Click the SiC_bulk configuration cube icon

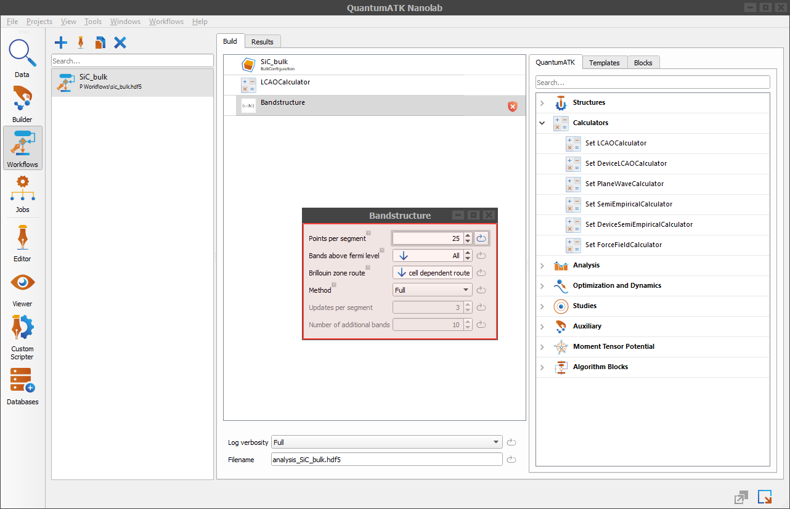click(248, 65)
